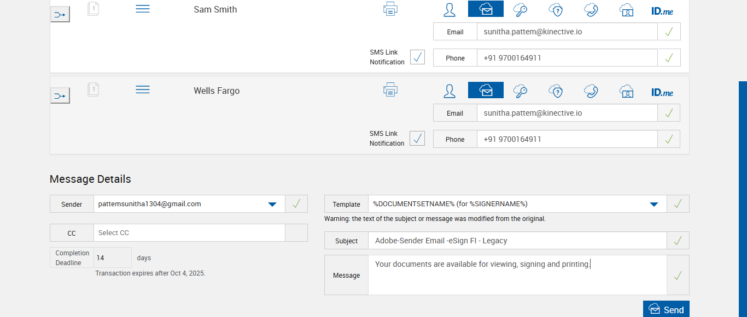Open the Sender email dropdown

pos(272,204)
